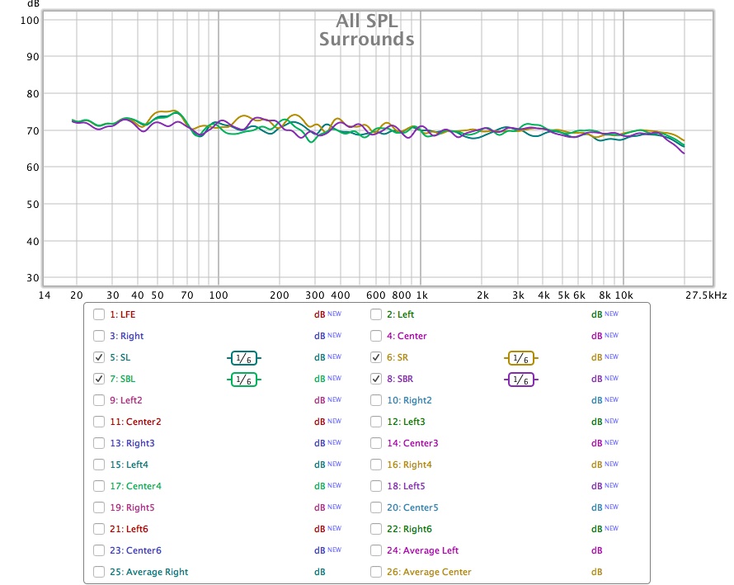Enable the 9: Left2 trace checkbox
734x585 pixels.
[99, 400]
